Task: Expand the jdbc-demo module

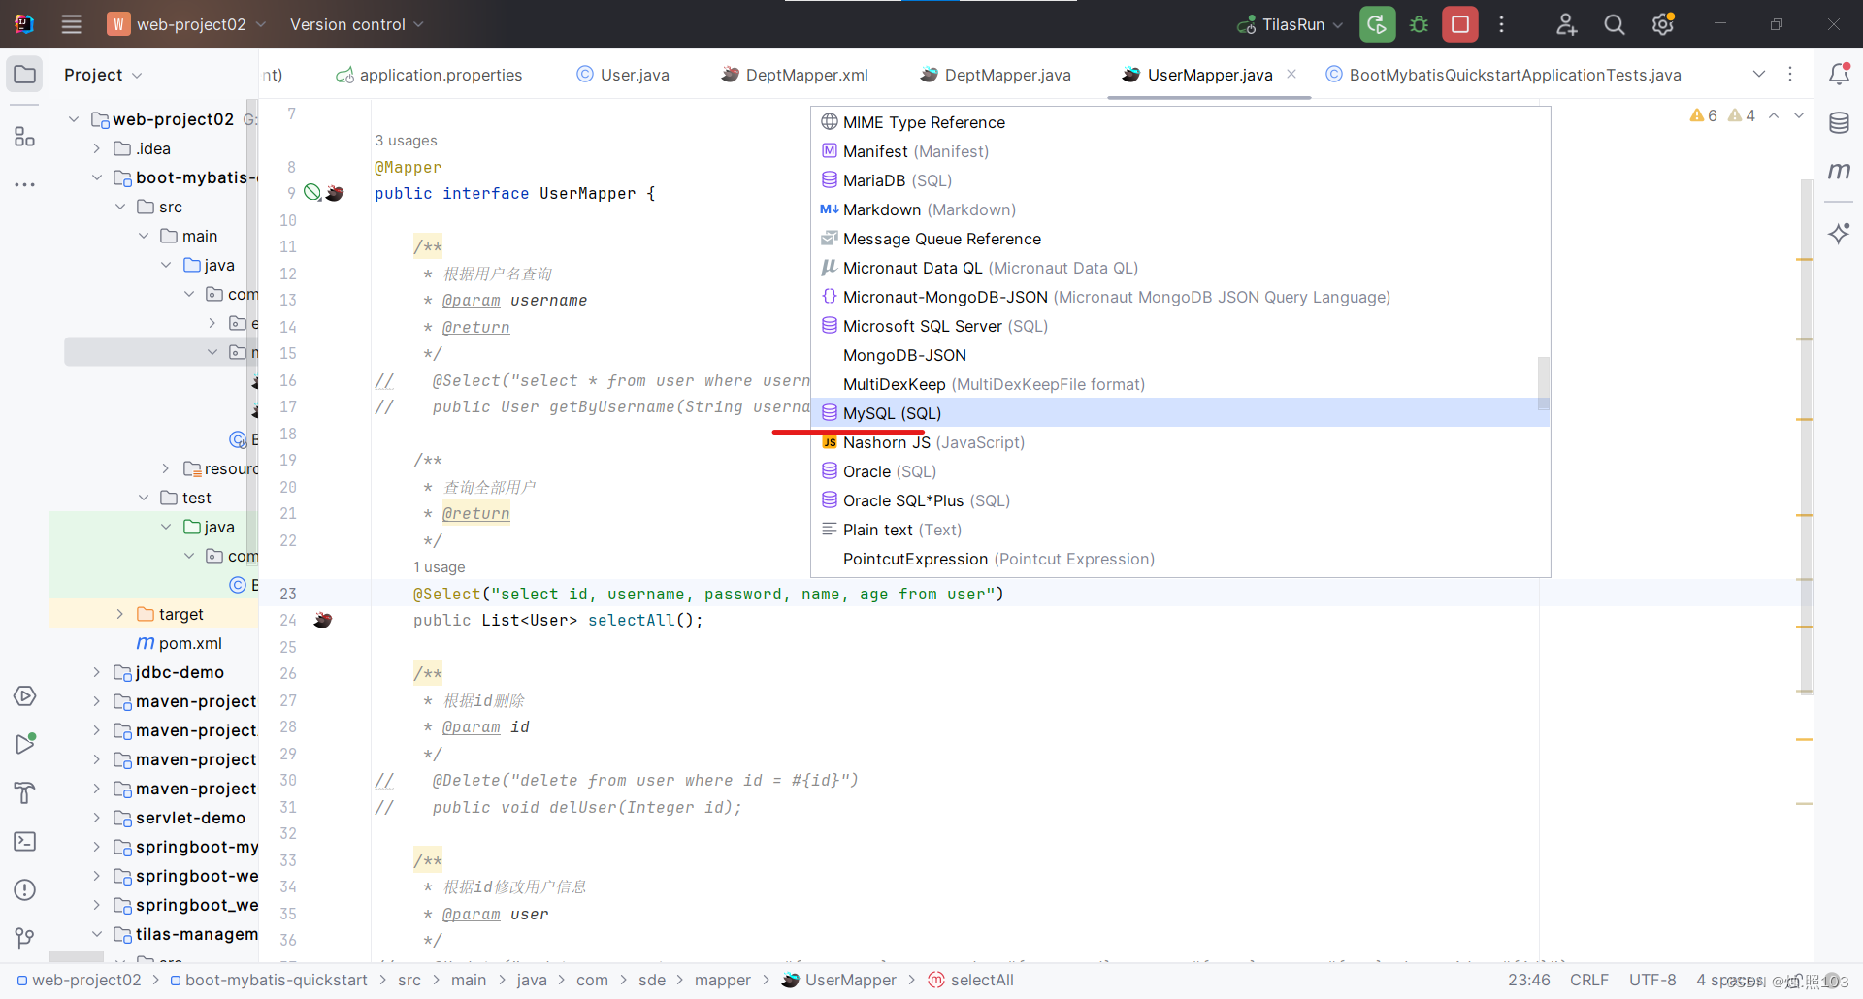Action: pos(97,672)
